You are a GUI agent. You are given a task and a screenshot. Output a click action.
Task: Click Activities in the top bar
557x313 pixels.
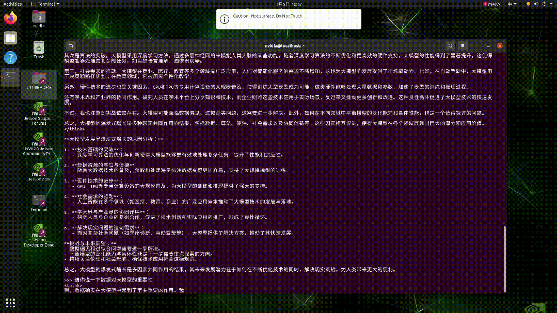(x=12, y=4)
